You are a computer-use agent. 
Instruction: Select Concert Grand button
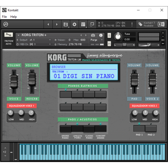pos(101,129)
